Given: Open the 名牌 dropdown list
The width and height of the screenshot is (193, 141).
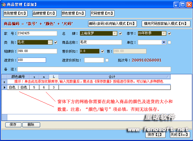Looking at the screenshot, I should (115, 33).
